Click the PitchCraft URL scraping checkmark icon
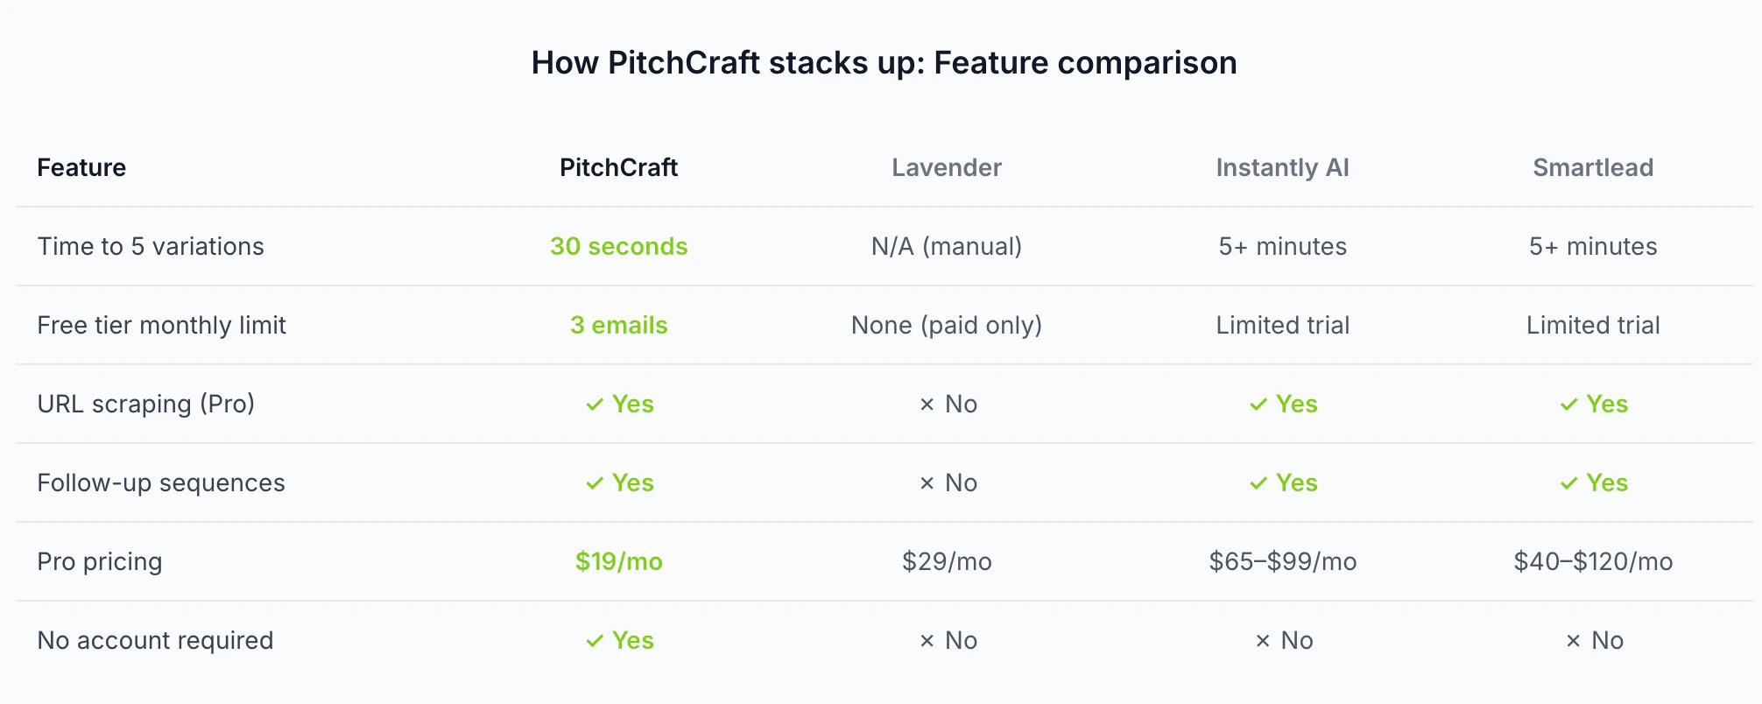 click(595, 405)
